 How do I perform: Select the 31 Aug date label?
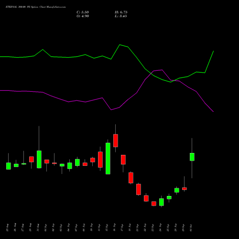tap(38, 228)
